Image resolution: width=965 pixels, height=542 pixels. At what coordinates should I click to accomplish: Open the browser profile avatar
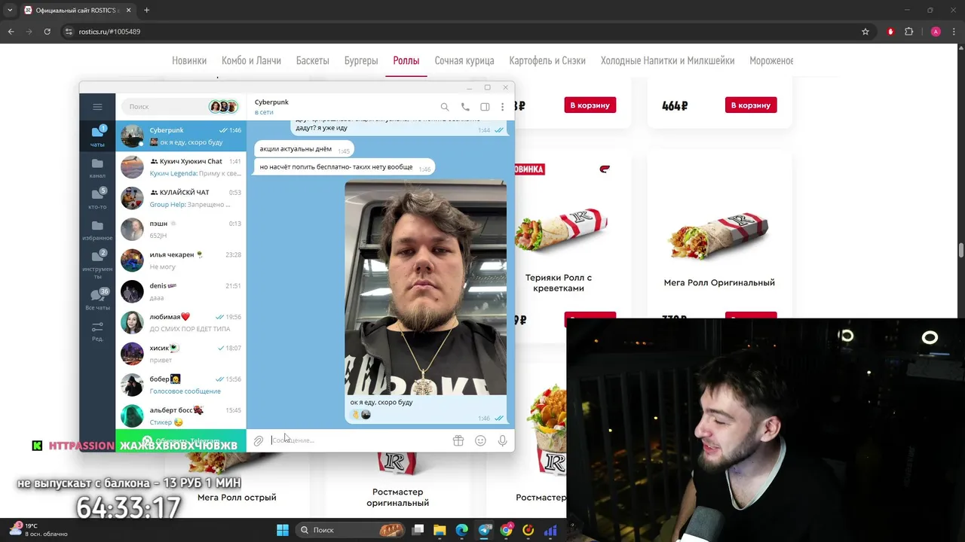[936, 32]
